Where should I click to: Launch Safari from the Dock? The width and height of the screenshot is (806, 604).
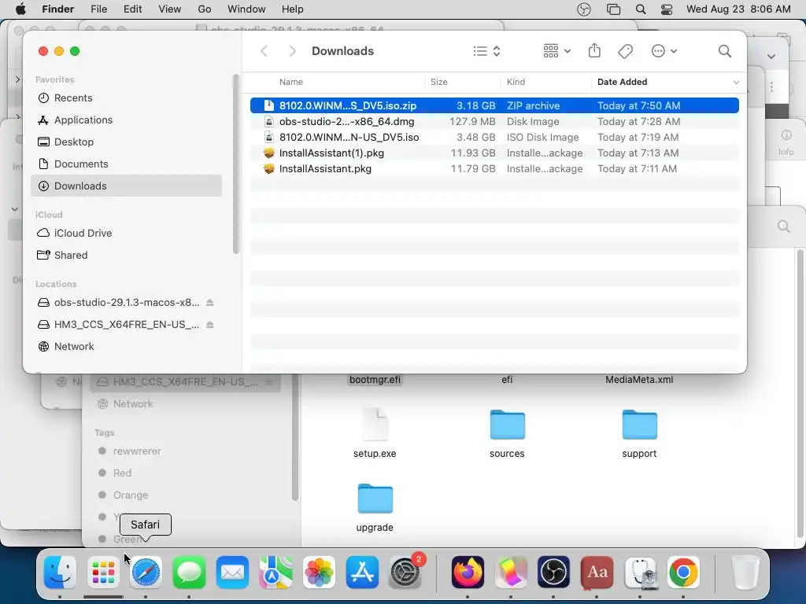(146, 573)
